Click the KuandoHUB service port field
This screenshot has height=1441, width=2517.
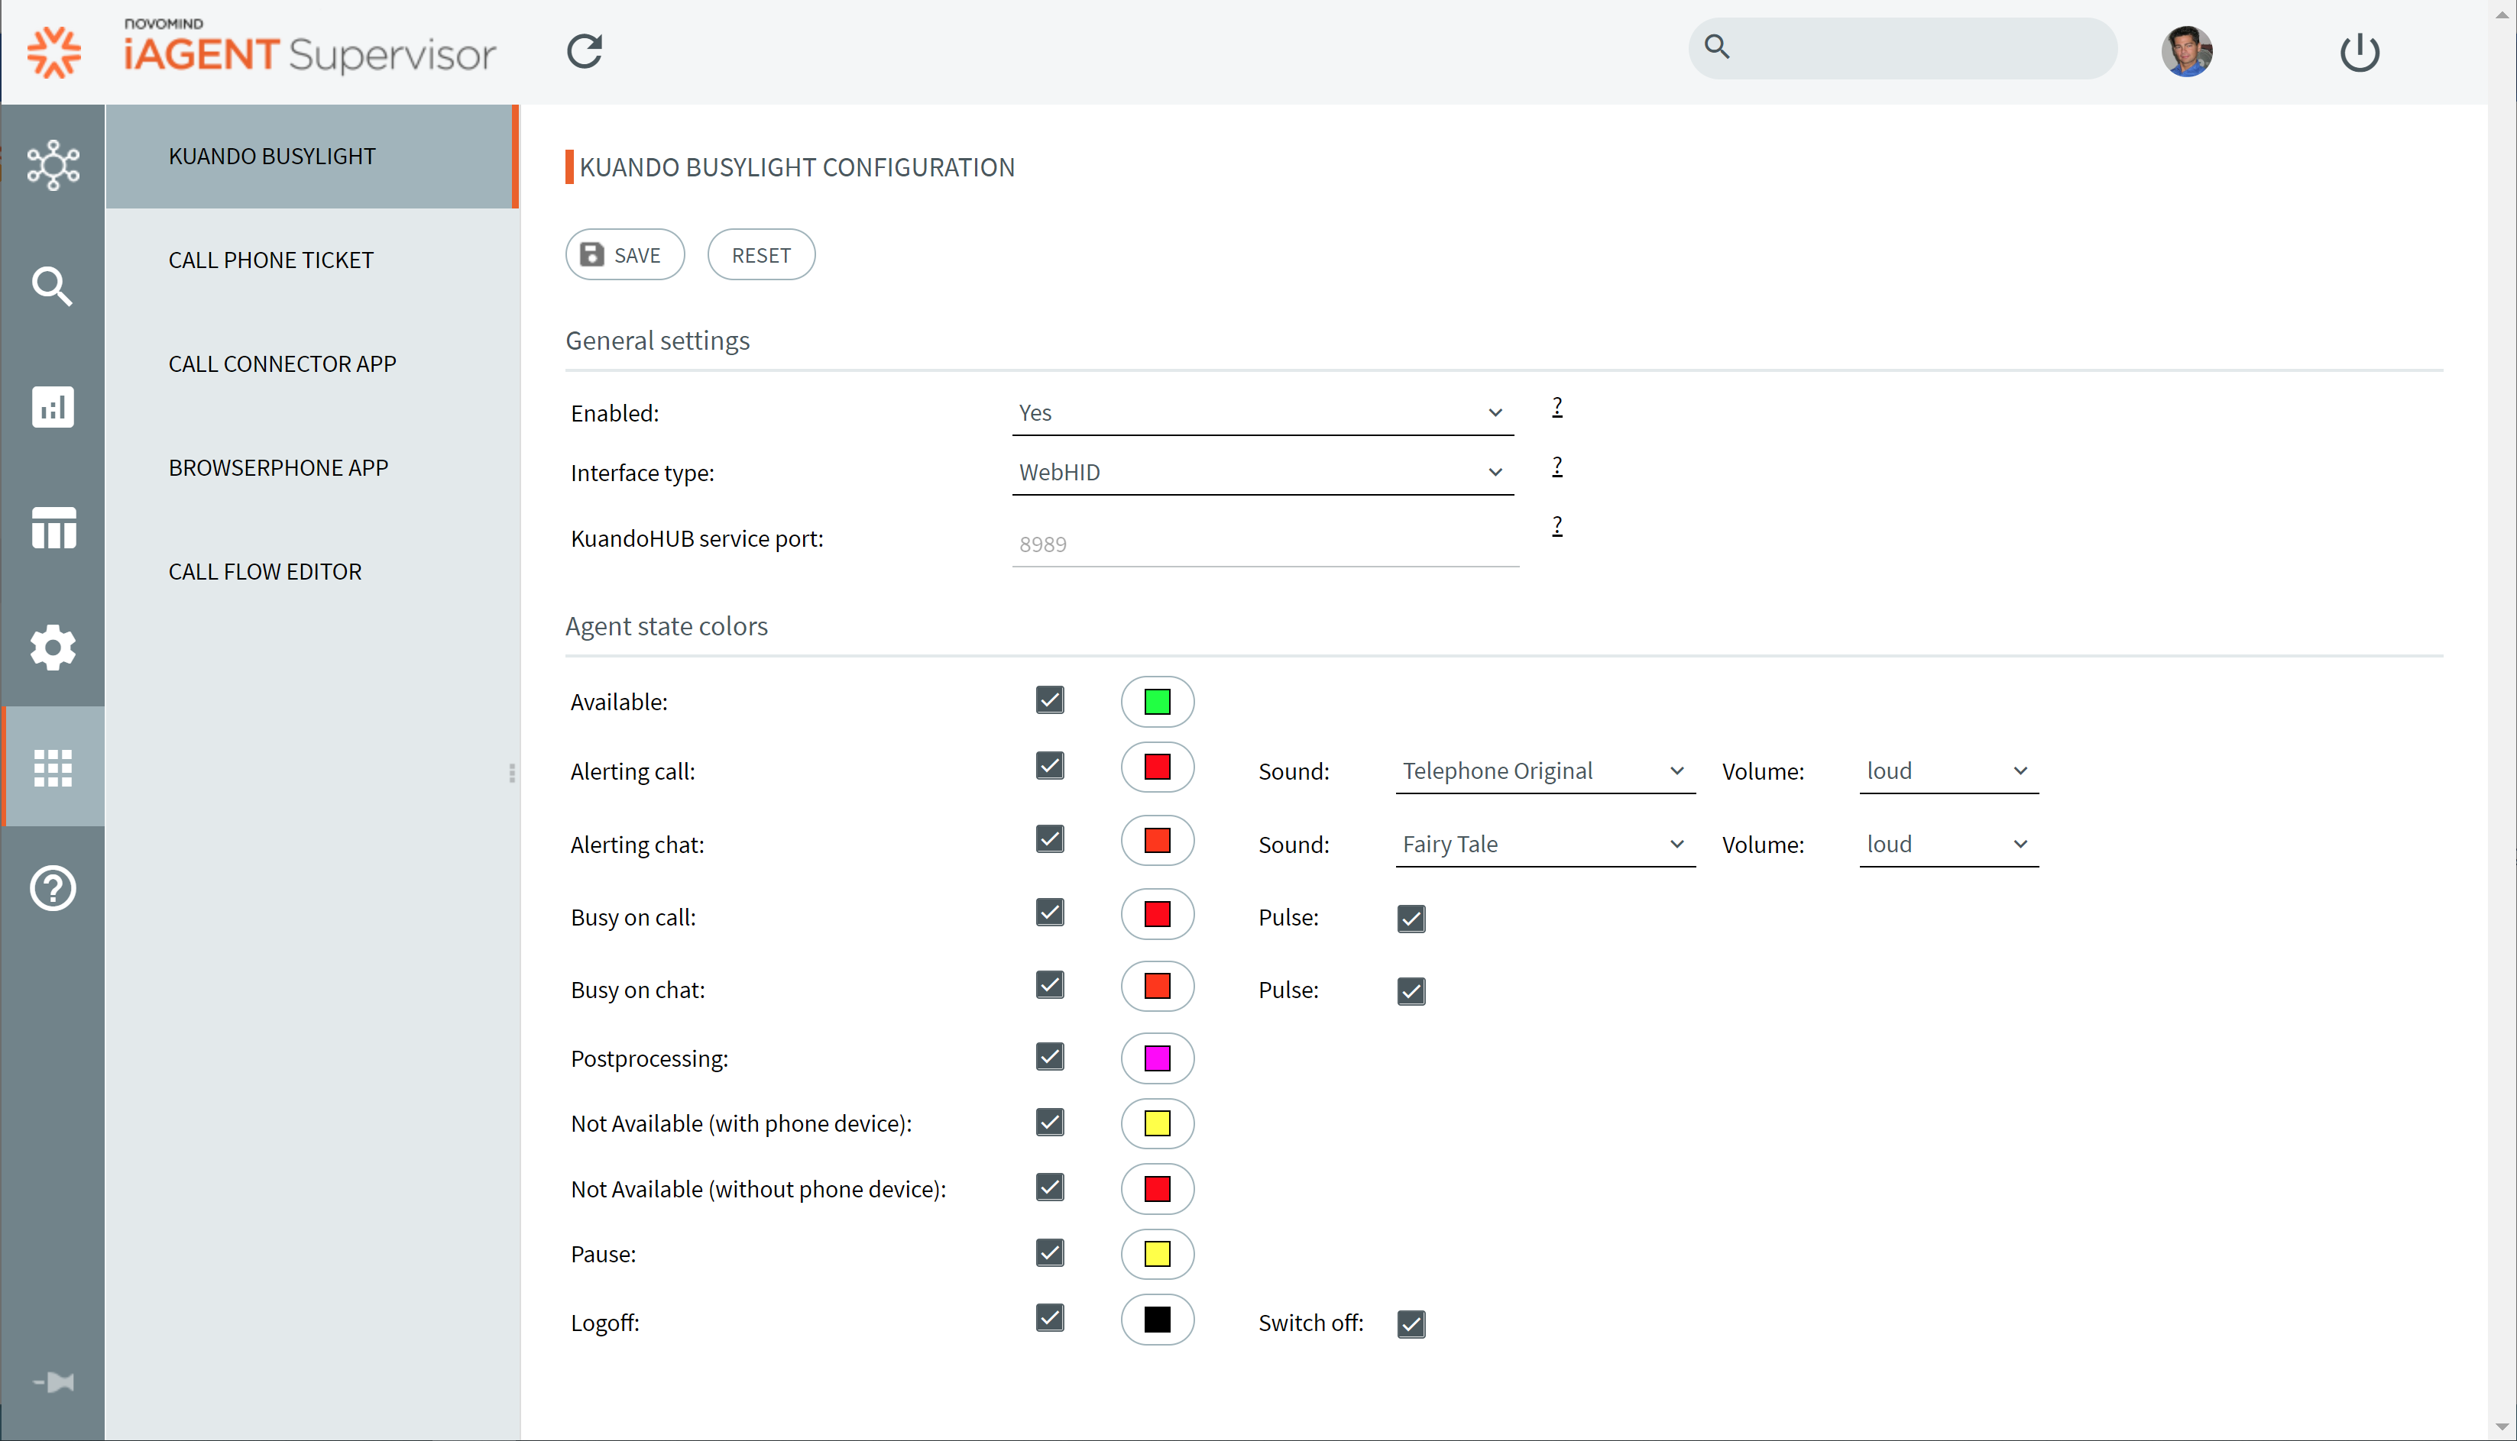point(1265,544)
